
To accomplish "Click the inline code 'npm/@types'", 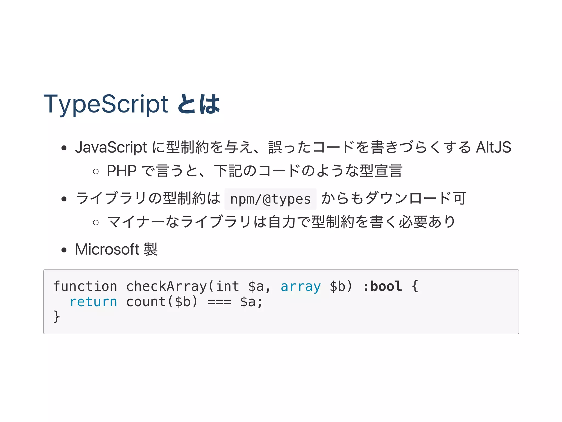I will (x=271, y=199).
